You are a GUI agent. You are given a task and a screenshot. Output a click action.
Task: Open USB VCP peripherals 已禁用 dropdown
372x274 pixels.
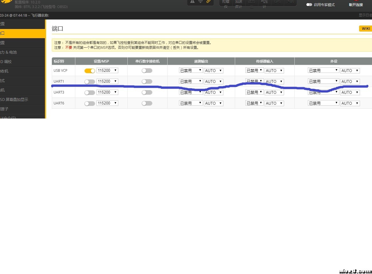324,70
